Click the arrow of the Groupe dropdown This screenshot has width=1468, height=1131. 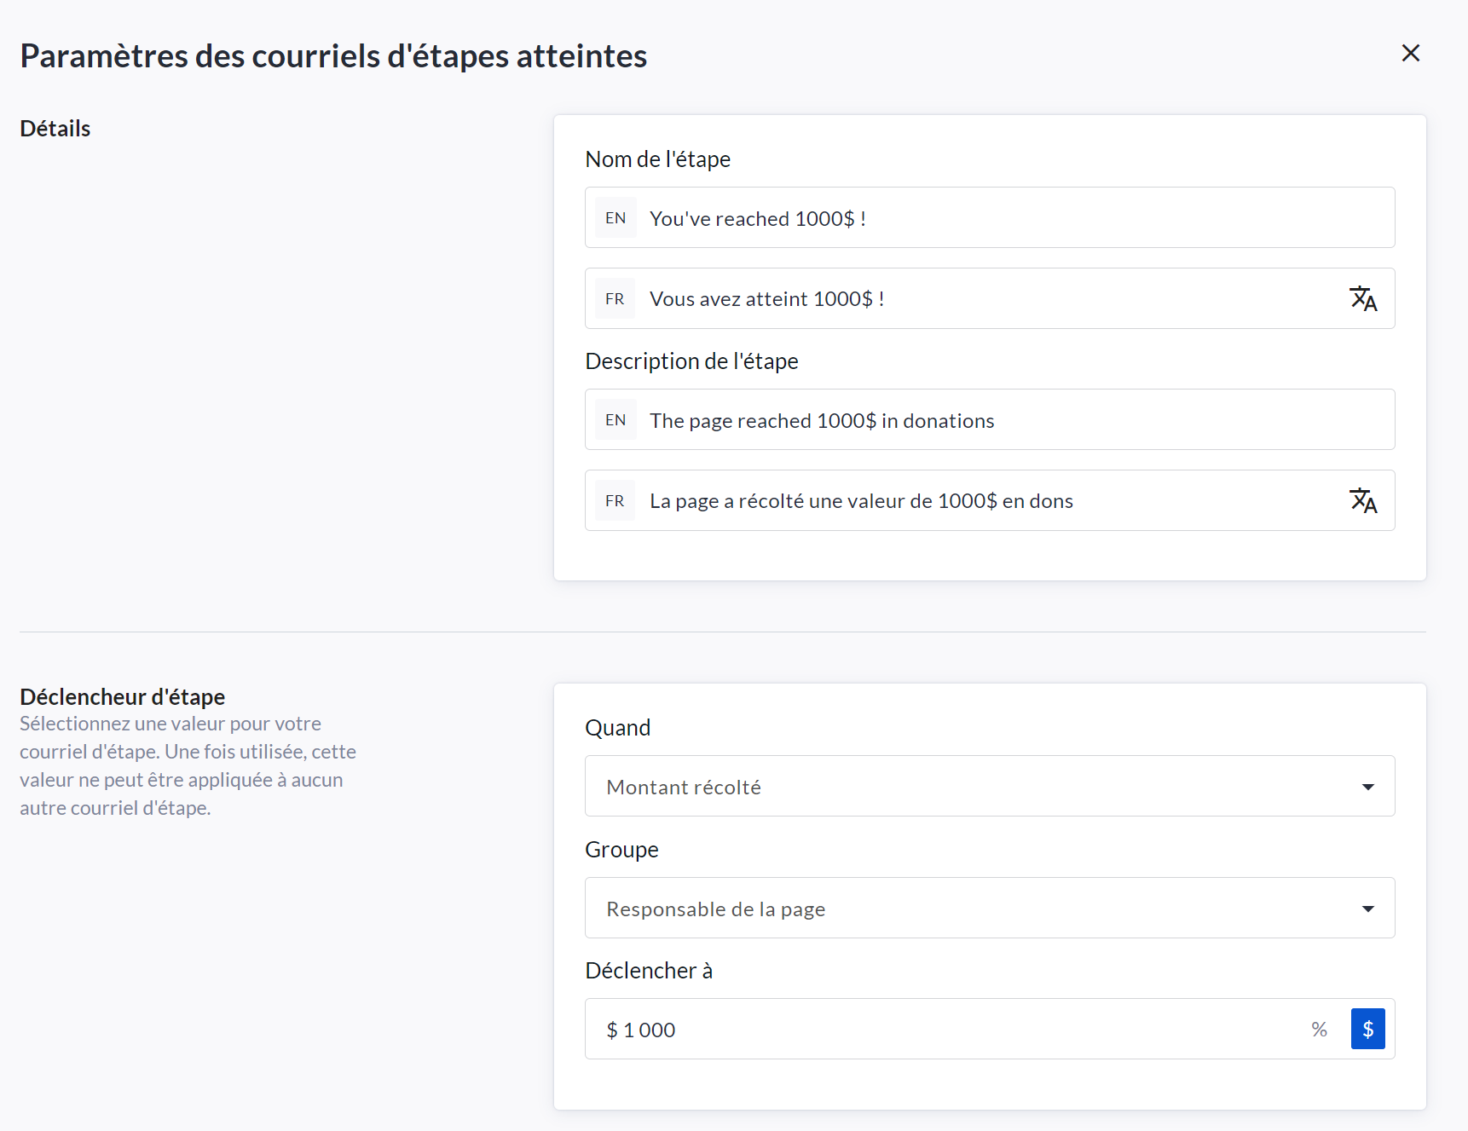tap(1367, 909)
